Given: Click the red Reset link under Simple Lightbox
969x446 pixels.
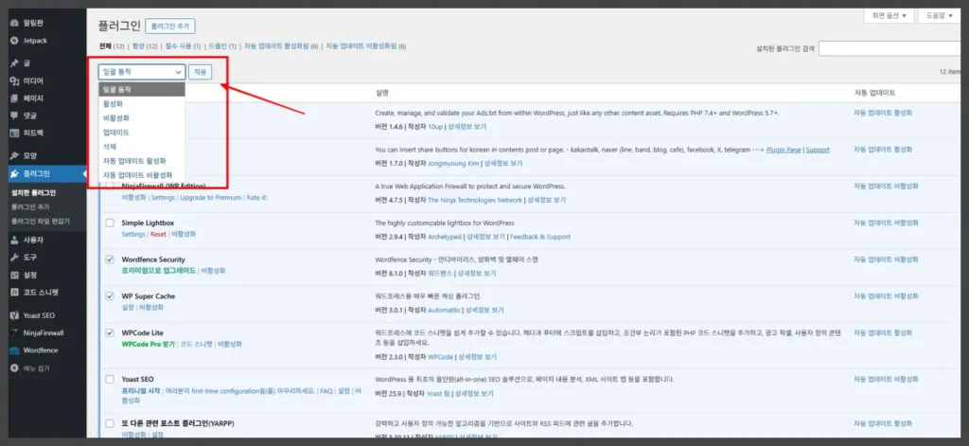Looking at the screenshot, I should [x=158, y=235].
